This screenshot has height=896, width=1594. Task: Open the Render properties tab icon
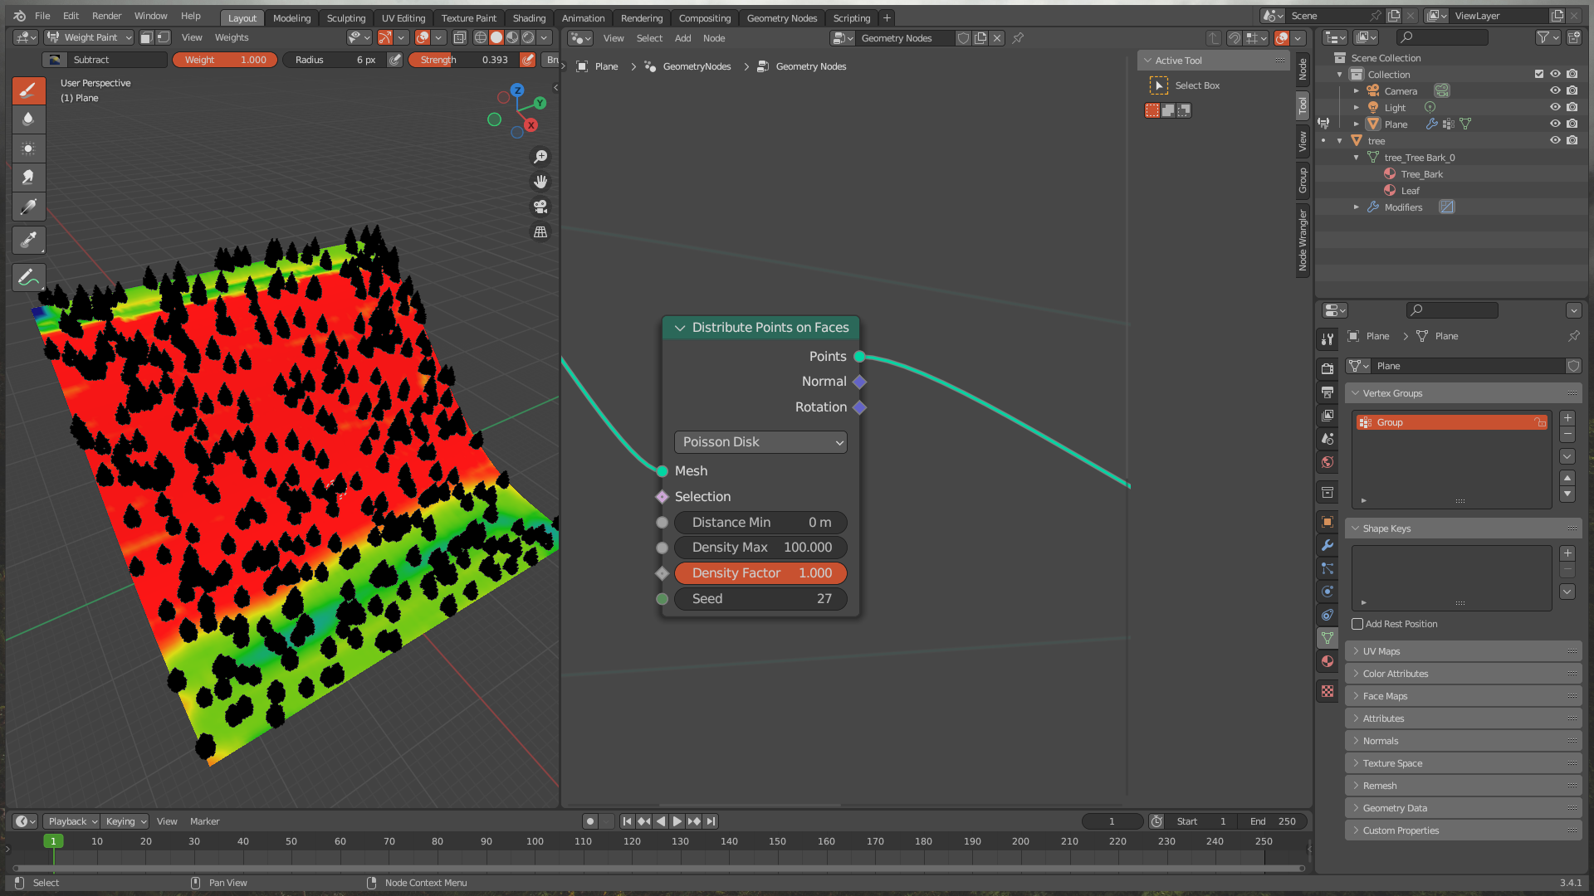[1328, 368]
